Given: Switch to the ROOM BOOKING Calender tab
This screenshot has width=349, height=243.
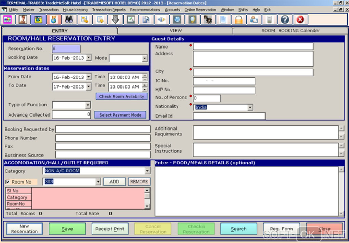Looking at the screenshot, I should click(x=290, y=31).
